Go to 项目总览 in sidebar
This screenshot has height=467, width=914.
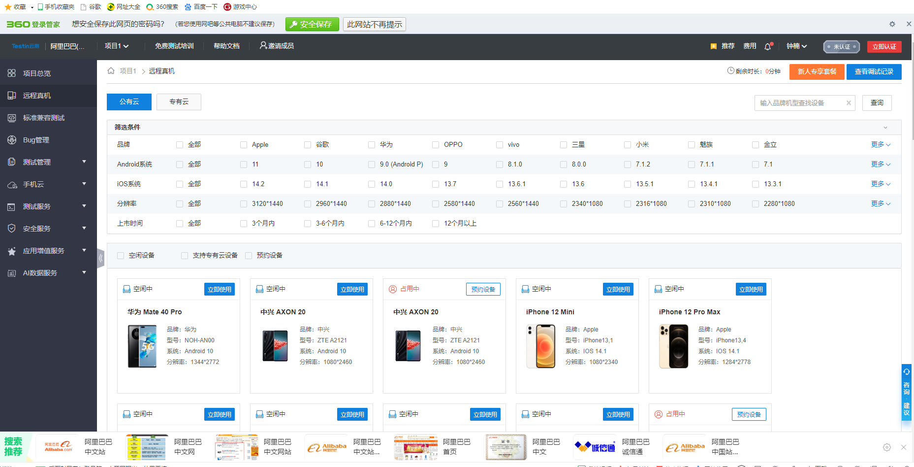pyautogui.click(x=37, y=73)
